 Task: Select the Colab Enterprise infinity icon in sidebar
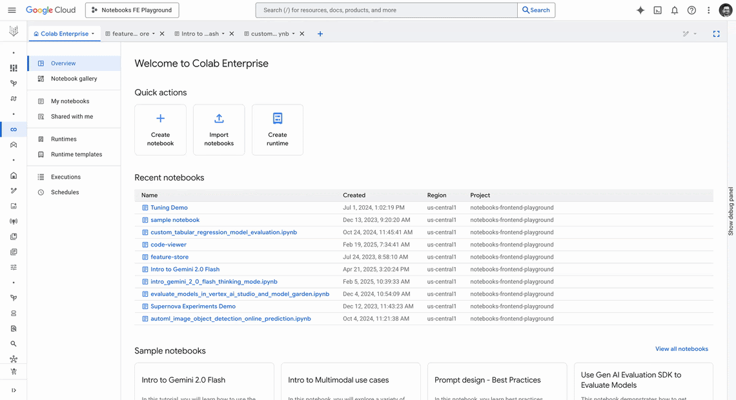click(x=14, y=130)
